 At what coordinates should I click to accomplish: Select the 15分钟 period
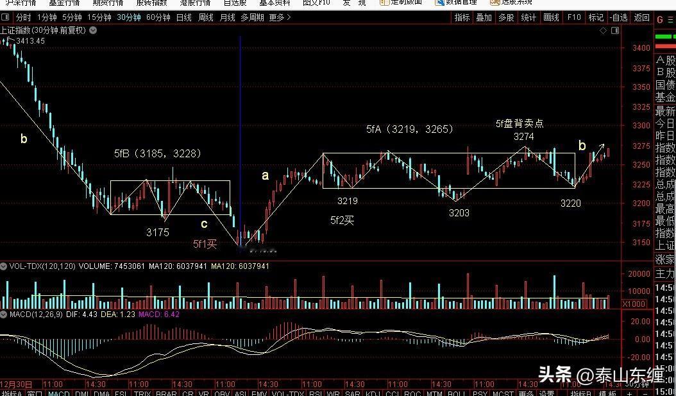(x=99, y=18)
